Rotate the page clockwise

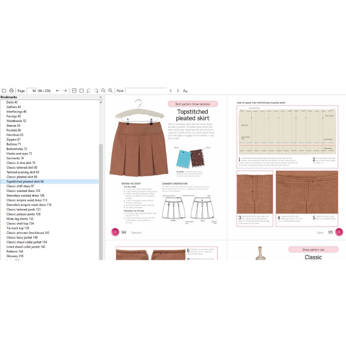[x=96, y=91]
